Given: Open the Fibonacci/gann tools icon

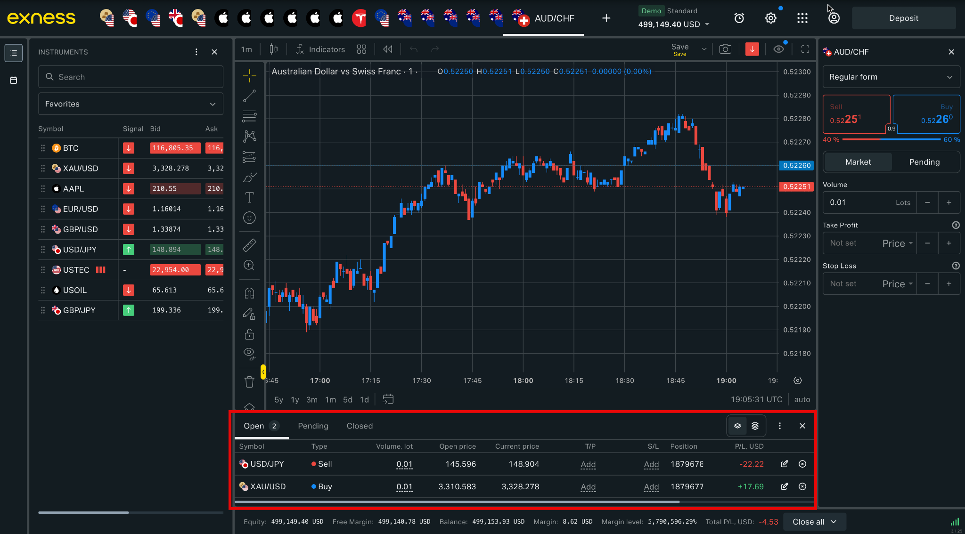Looking at the screenshot, I should tap(249, 116).
